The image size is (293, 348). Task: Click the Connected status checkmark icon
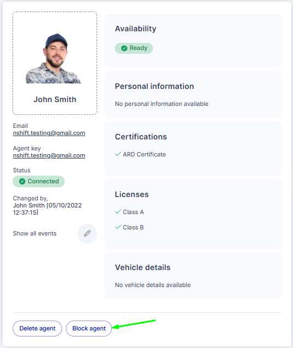(x=22, y=181)
